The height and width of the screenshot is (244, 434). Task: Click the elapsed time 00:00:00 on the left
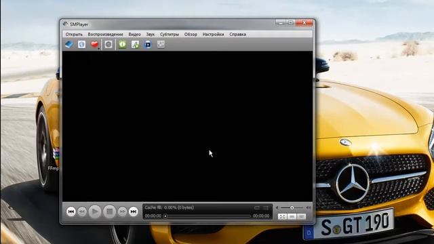[x=153, y=216]
